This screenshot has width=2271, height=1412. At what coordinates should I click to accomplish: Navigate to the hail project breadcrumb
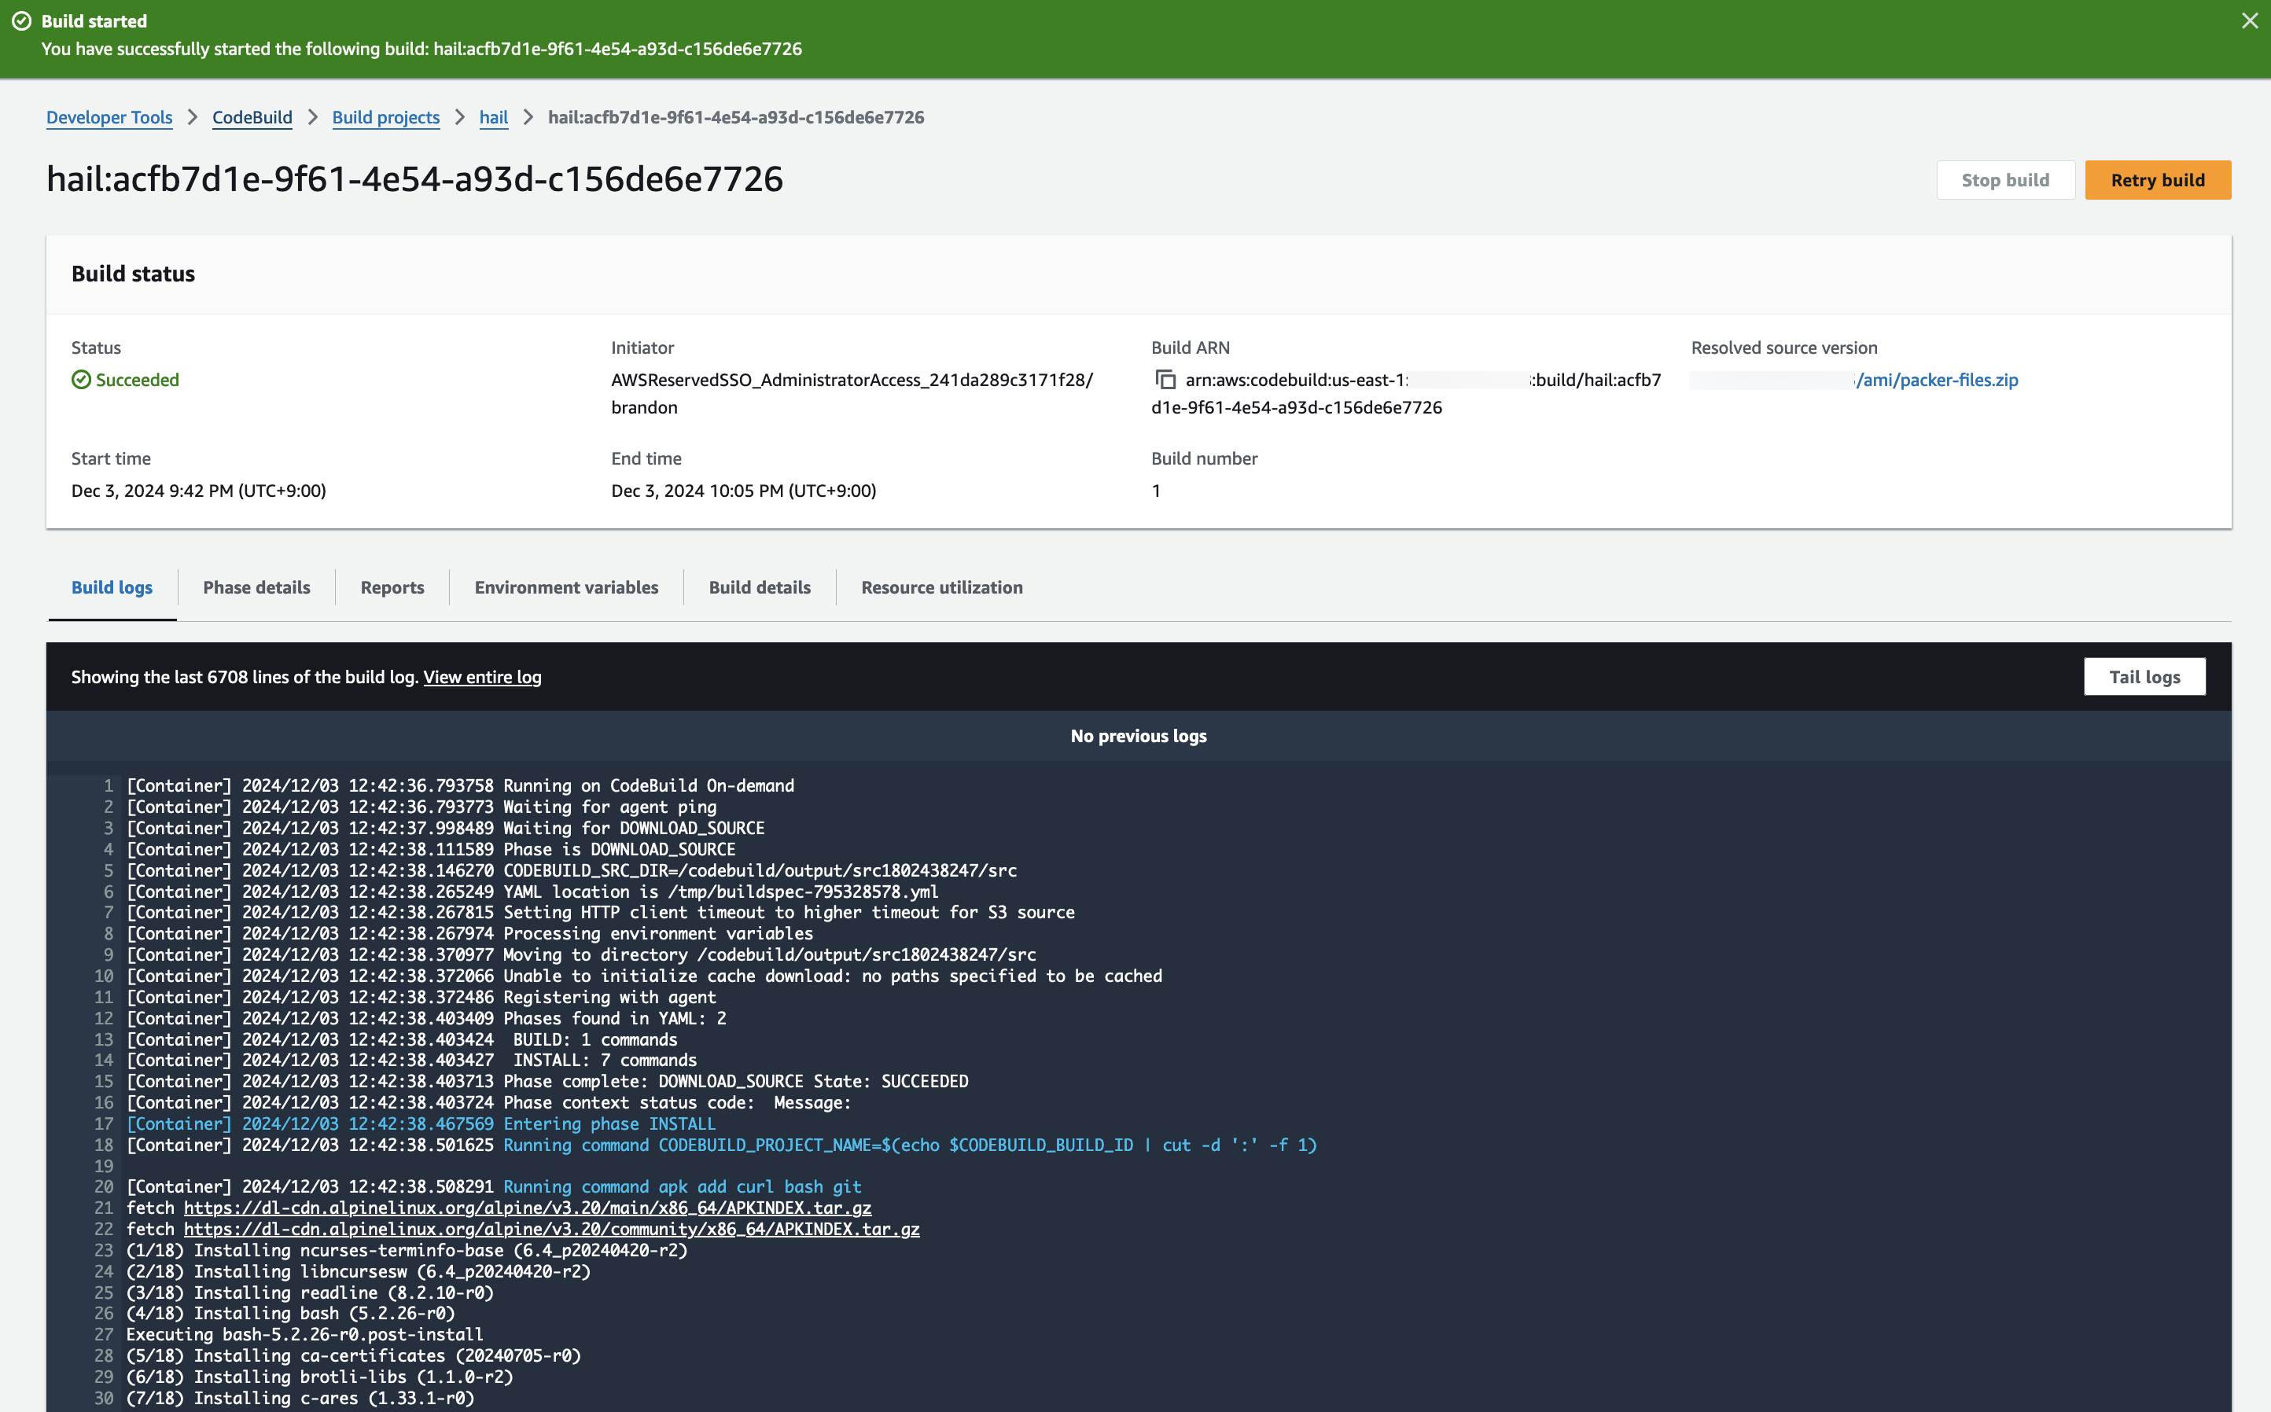pos(493,116)
